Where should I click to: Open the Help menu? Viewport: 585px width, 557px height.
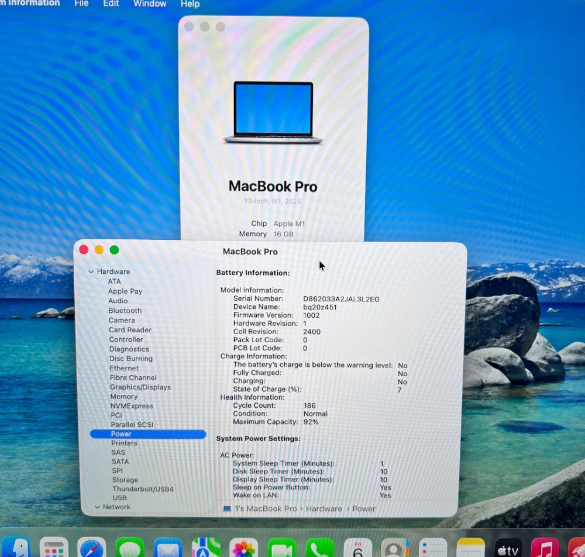190,4
